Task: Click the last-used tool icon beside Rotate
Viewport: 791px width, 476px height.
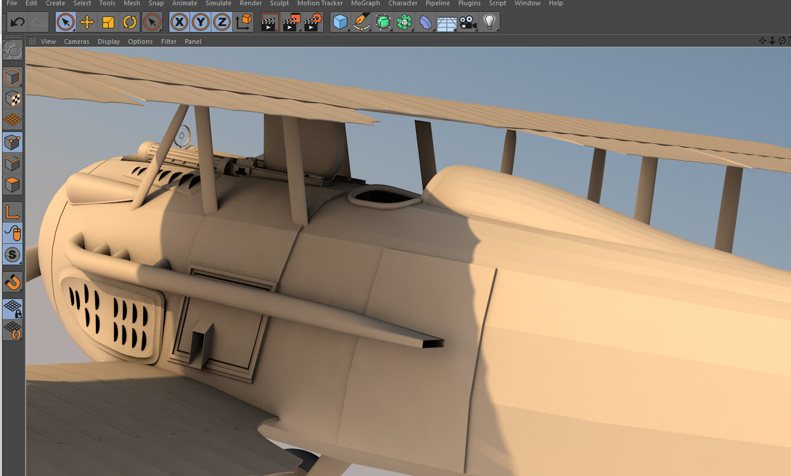Action: pos(152,22)
